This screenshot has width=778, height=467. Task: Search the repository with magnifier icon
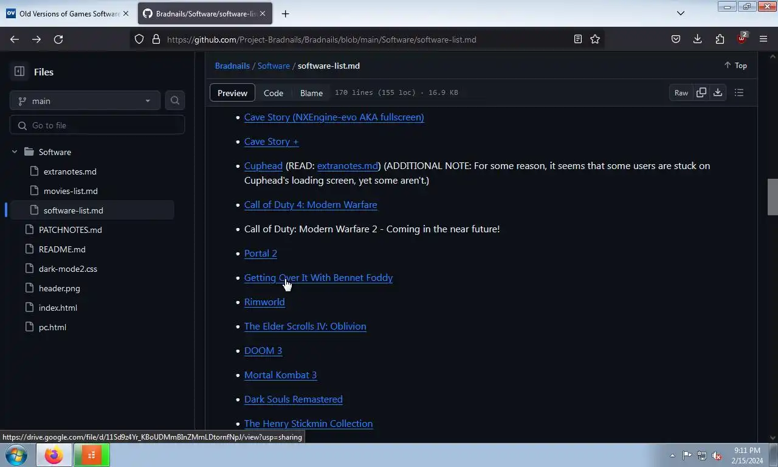(175, 100)
